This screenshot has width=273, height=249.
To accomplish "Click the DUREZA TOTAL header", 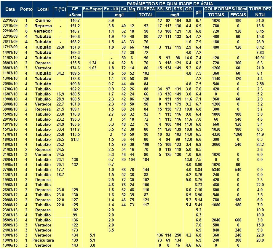I will tap(146, 12).
